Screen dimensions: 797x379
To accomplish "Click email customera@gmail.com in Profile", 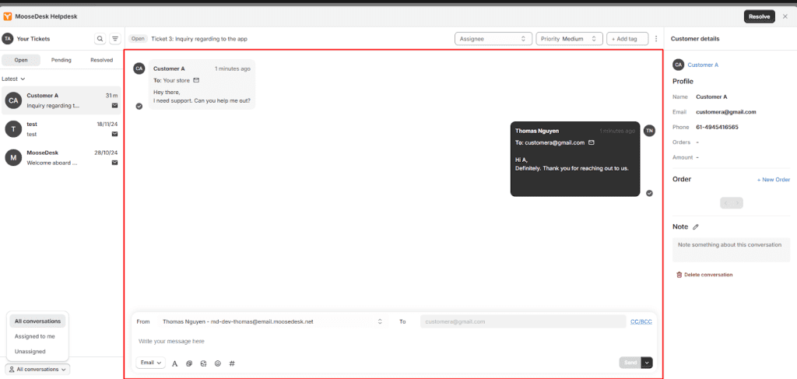I will click(726, 112).
